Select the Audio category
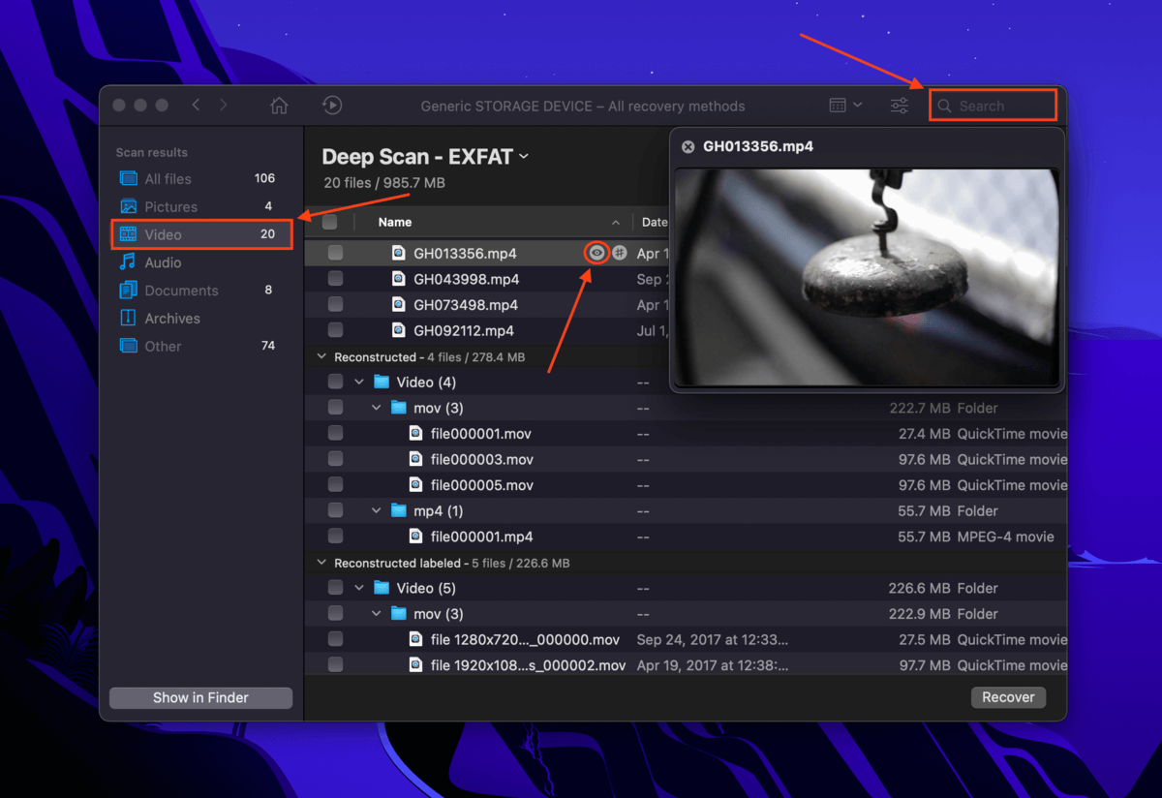The height and width of the screenshot is (798, 1162). (x=201, y=262)
